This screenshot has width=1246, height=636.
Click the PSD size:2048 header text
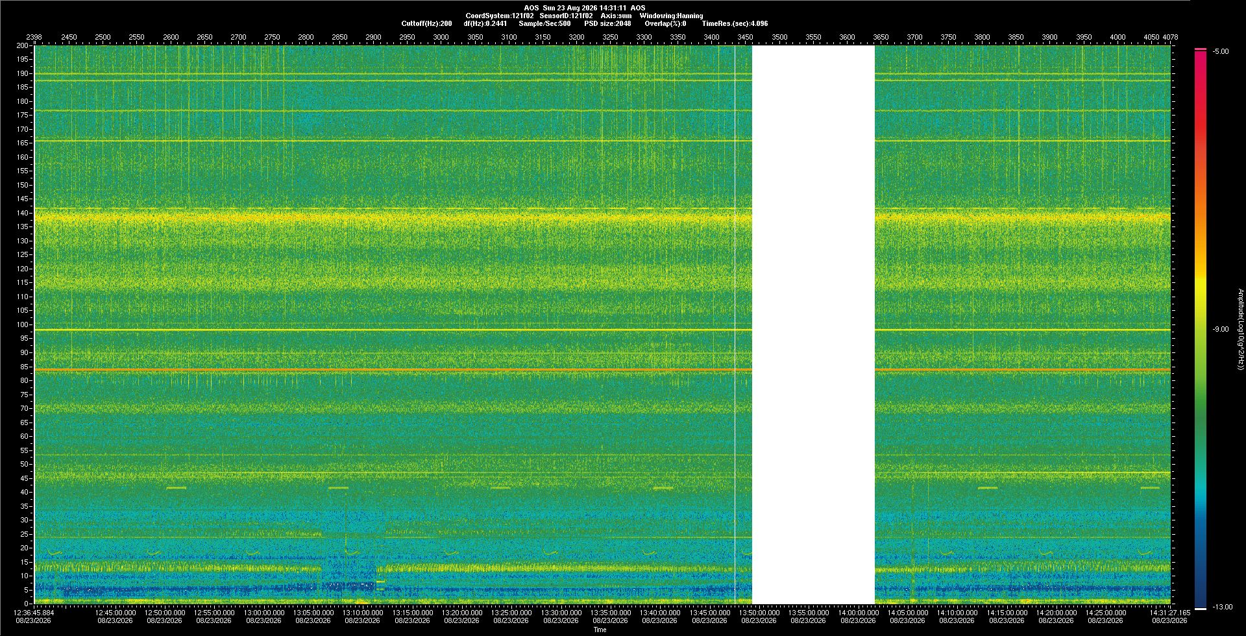pyautogui.click(x=607, y=23)
